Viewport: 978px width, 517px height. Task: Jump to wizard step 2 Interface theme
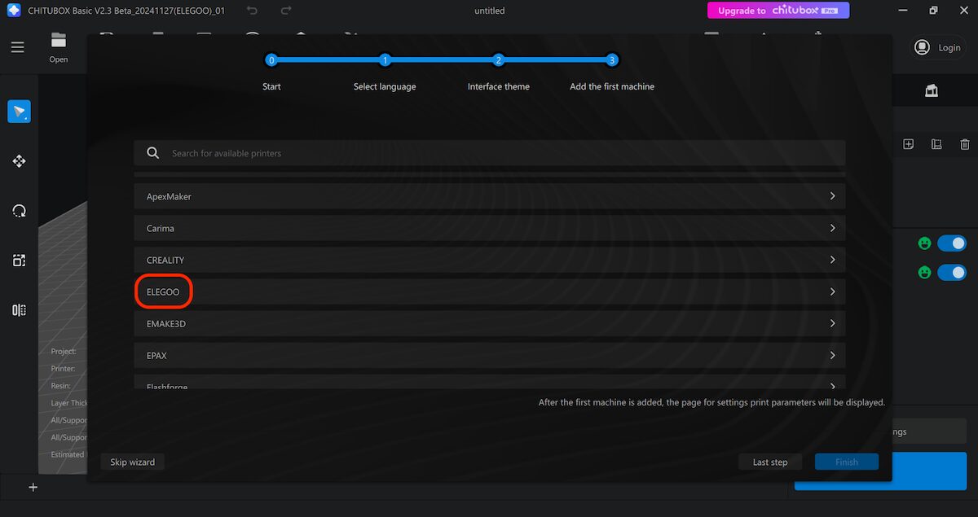[x=499, y=60]
